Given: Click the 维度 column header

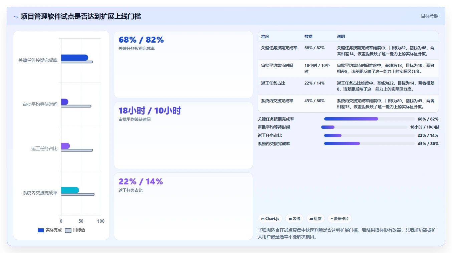Looking at the screenshot, I should pyautogui.click(x=265, y=37).
